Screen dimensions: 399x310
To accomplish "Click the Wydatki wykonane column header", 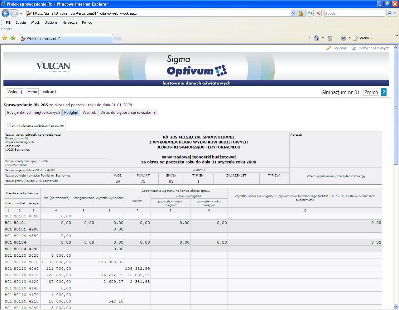I will click(x=109, y=198).
